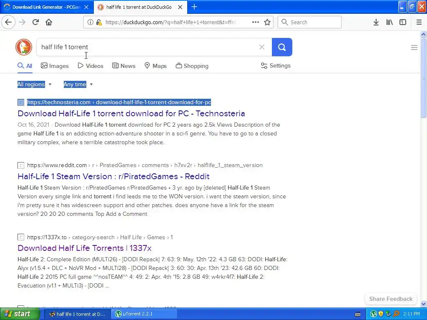This screenshot has width=427, height=320.
Task: Go back to the previous page
Action: [x=8, y=22]
